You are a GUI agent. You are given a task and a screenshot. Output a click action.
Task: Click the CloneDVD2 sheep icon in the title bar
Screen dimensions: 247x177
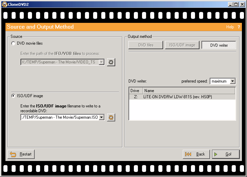click(4, 4)
